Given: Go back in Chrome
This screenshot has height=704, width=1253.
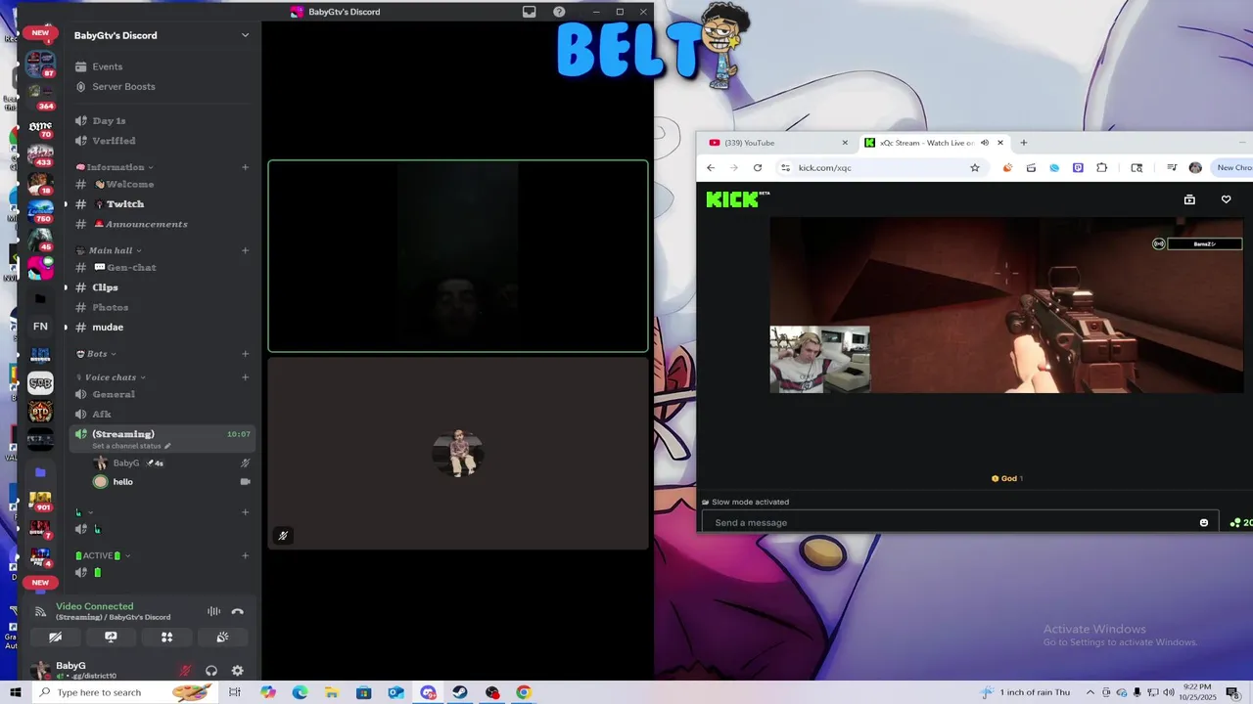Looking at the screenshot, I should pyautogui.click(x=711, y=167).
